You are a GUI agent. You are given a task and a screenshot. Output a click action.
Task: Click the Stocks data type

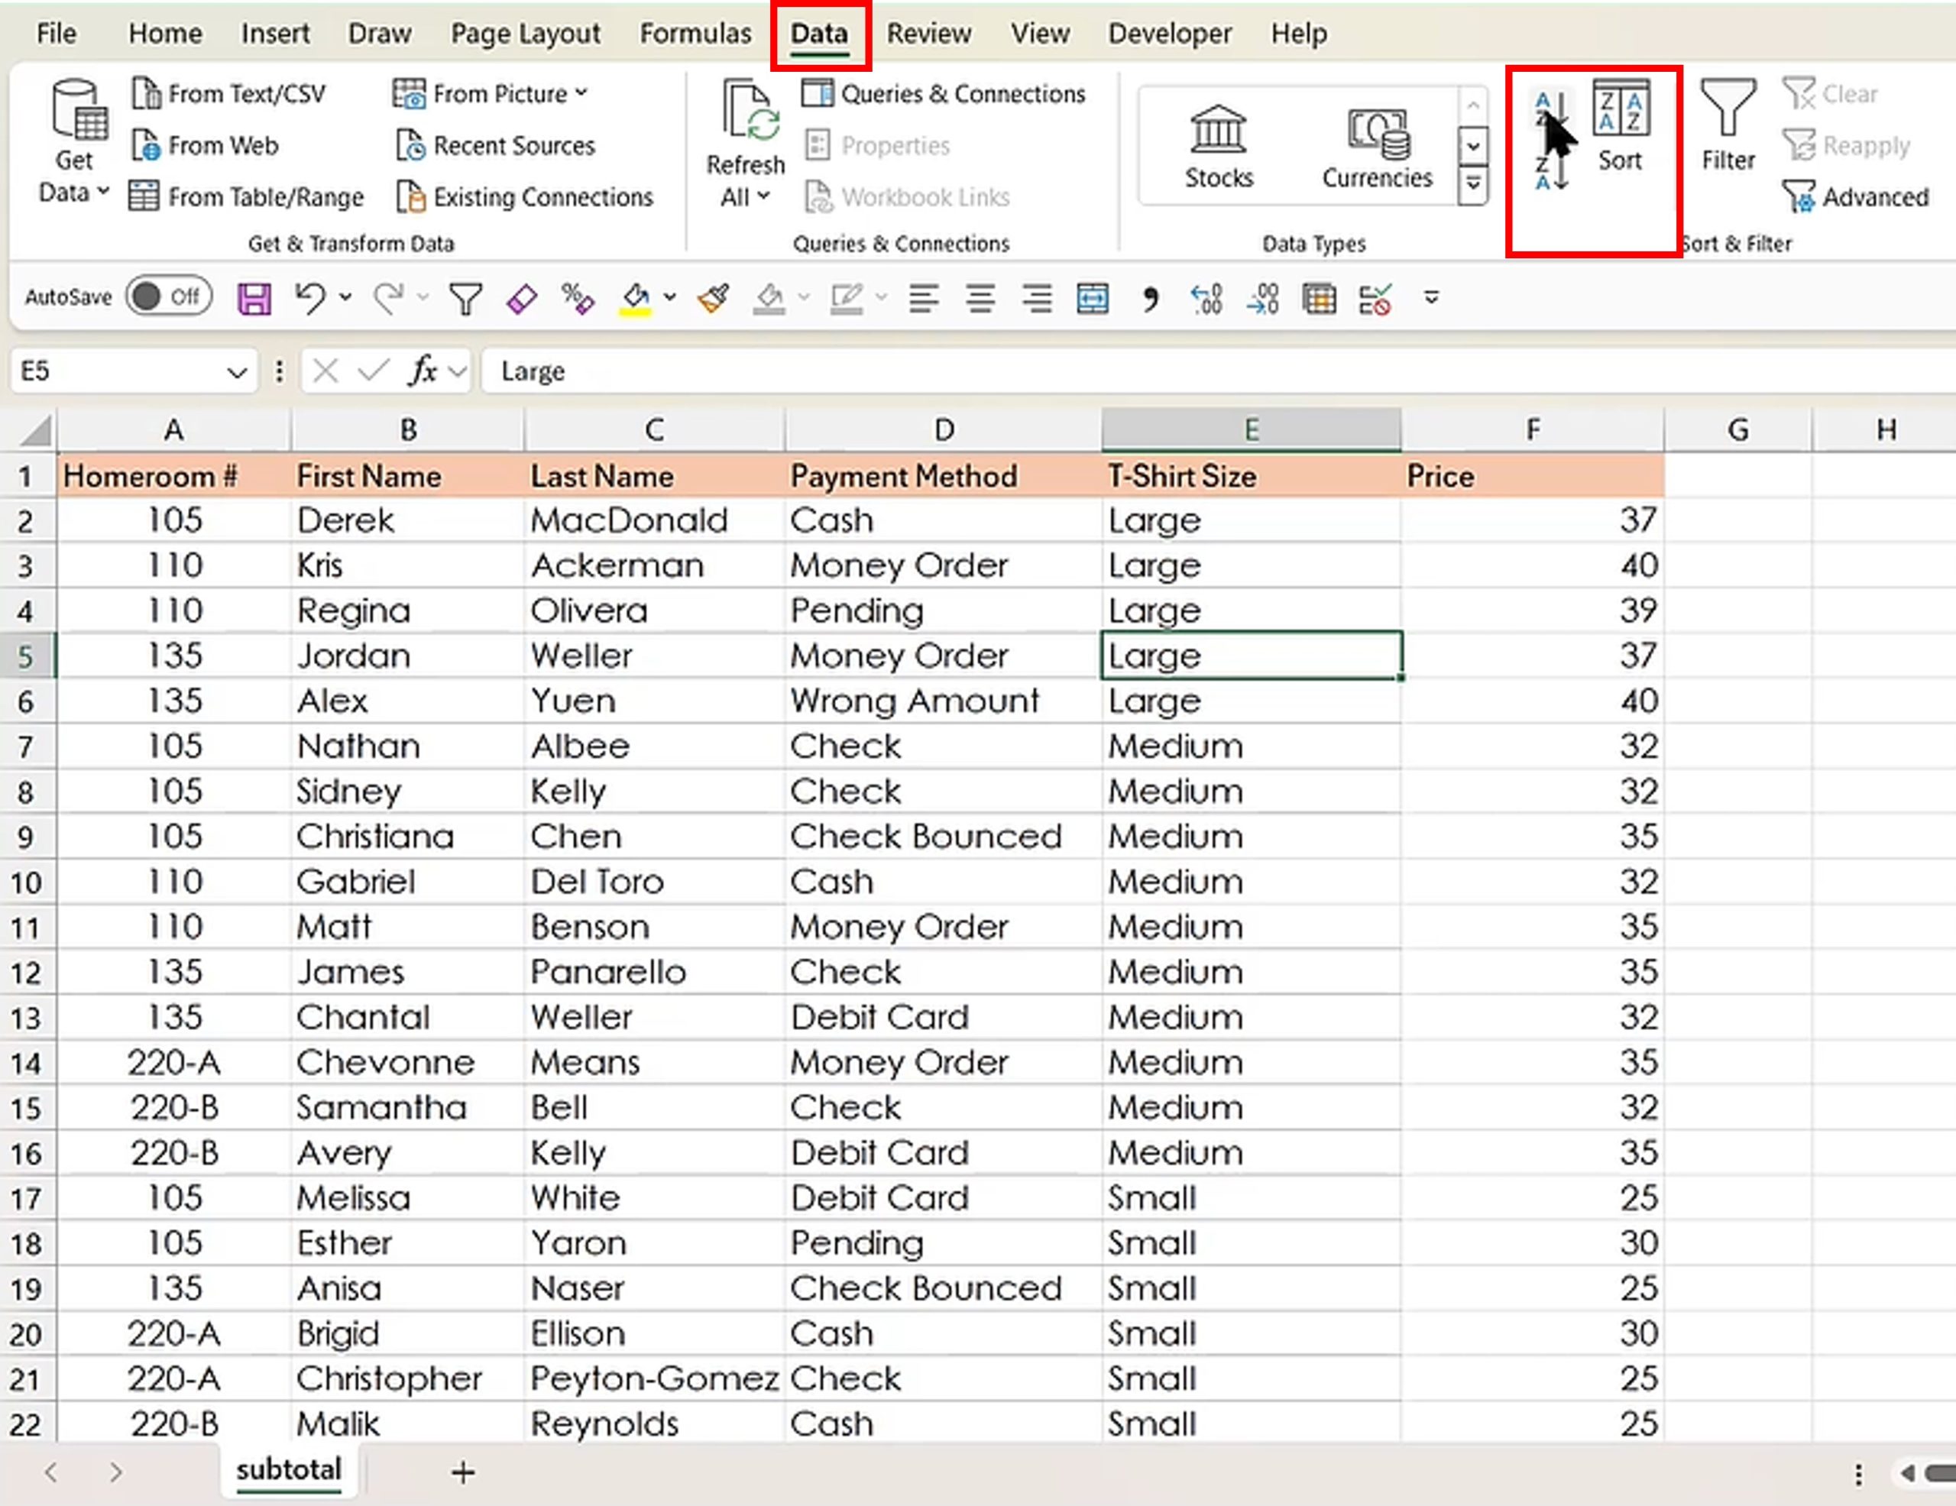tap(1218, 146)
